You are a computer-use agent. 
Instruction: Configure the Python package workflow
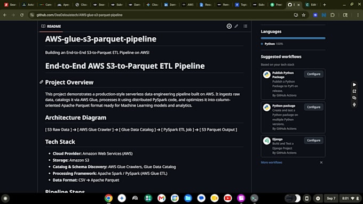click(314, 107)
